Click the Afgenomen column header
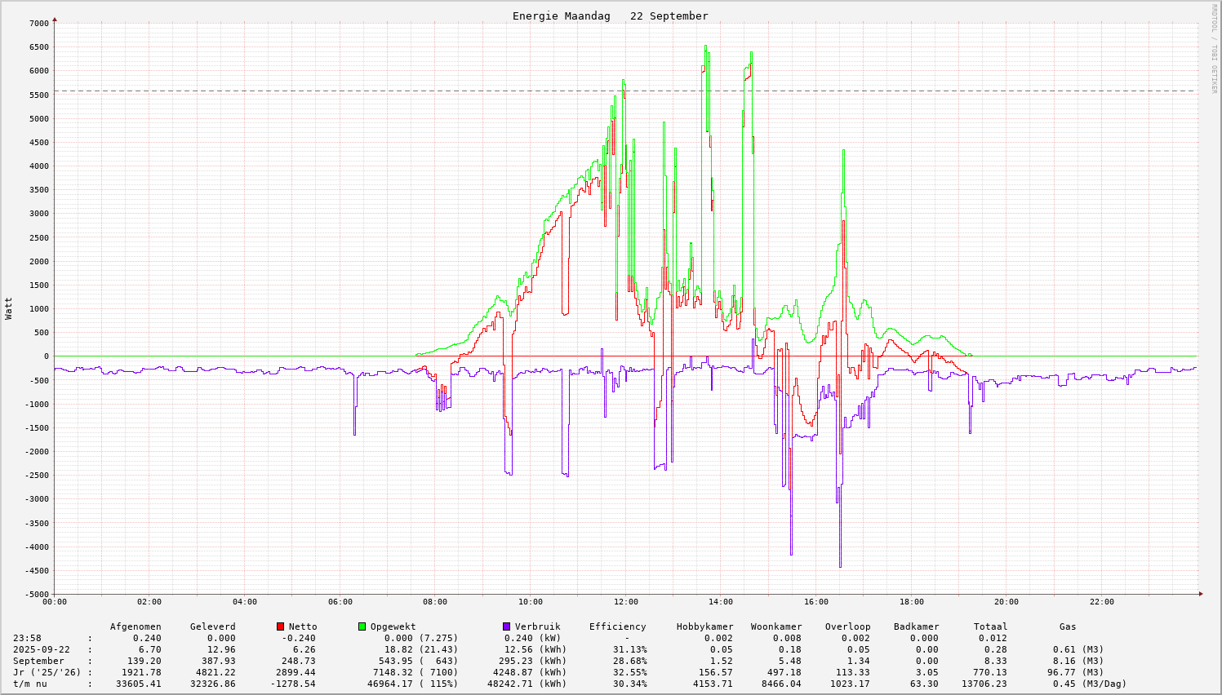Image resolution: width=1222 pixels, height=695 pixels. (136, 626)
